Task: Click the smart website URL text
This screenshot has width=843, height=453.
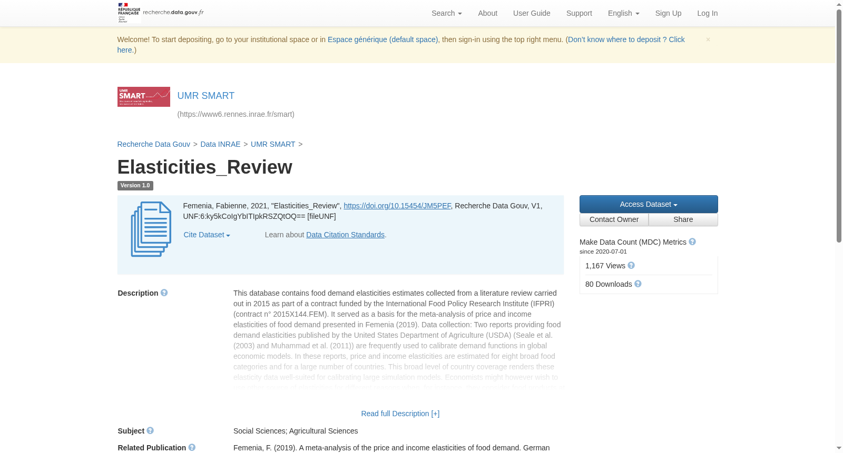Action: tap(236, 114)
